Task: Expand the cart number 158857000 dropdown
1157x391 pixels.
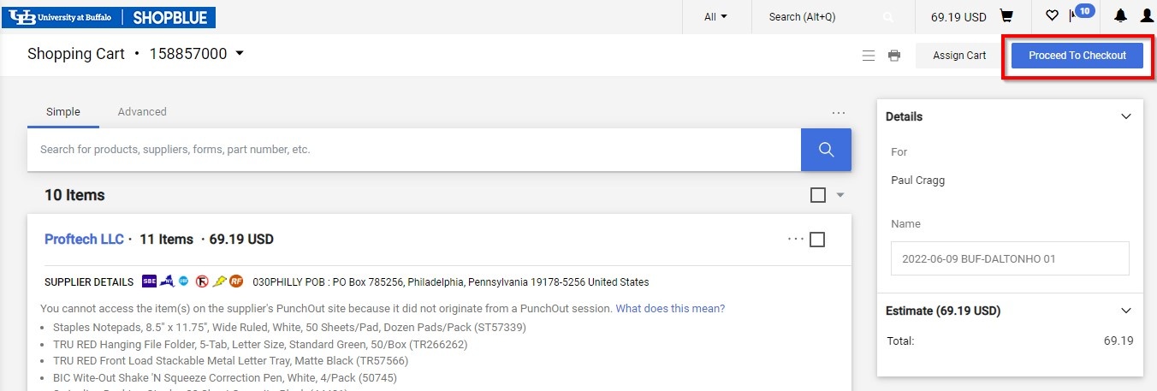Action: click(x=240, y=54)
